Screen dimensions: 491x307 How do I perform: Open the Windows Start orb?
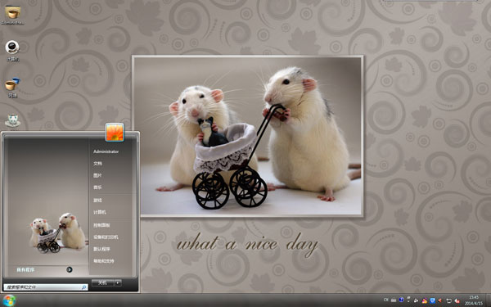click(x=9, y=300)
